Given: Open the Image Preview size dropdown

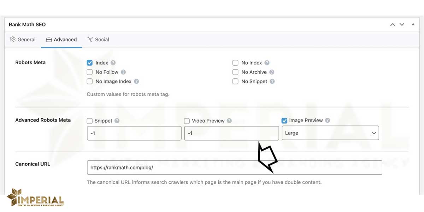Looking at the screenshot, I should coord(330,133).
